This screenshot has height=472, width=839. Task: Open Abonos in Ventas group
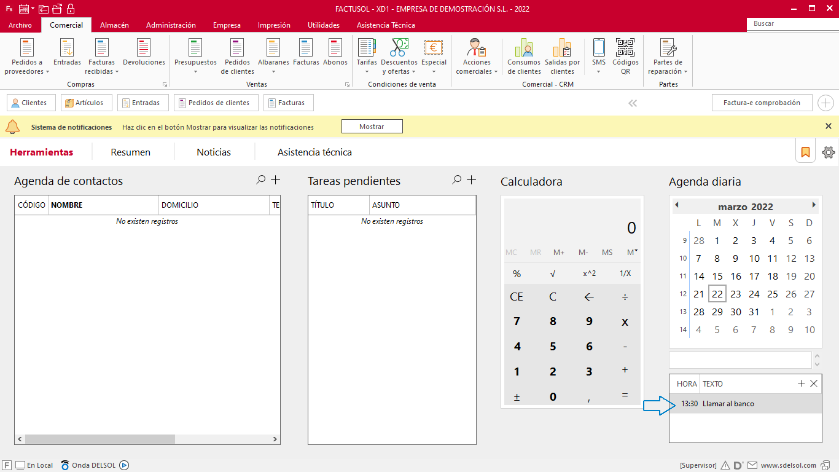335,52
